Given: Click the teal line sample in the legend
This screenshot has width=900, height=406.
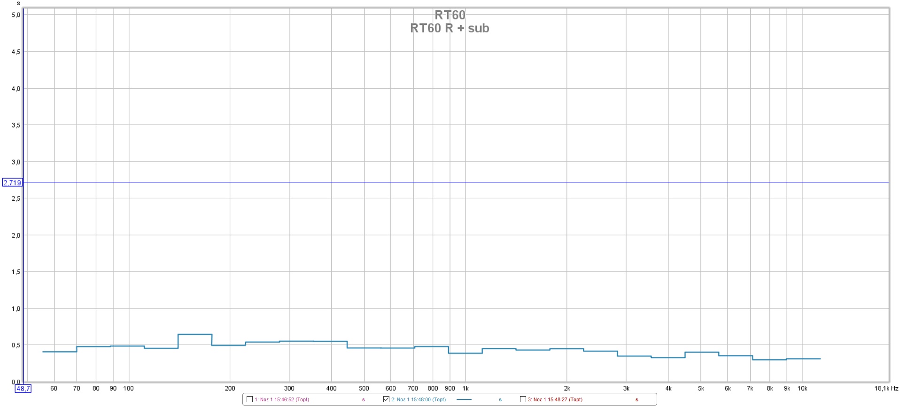Looking at the screenshot, I should [x=464, y=399].
